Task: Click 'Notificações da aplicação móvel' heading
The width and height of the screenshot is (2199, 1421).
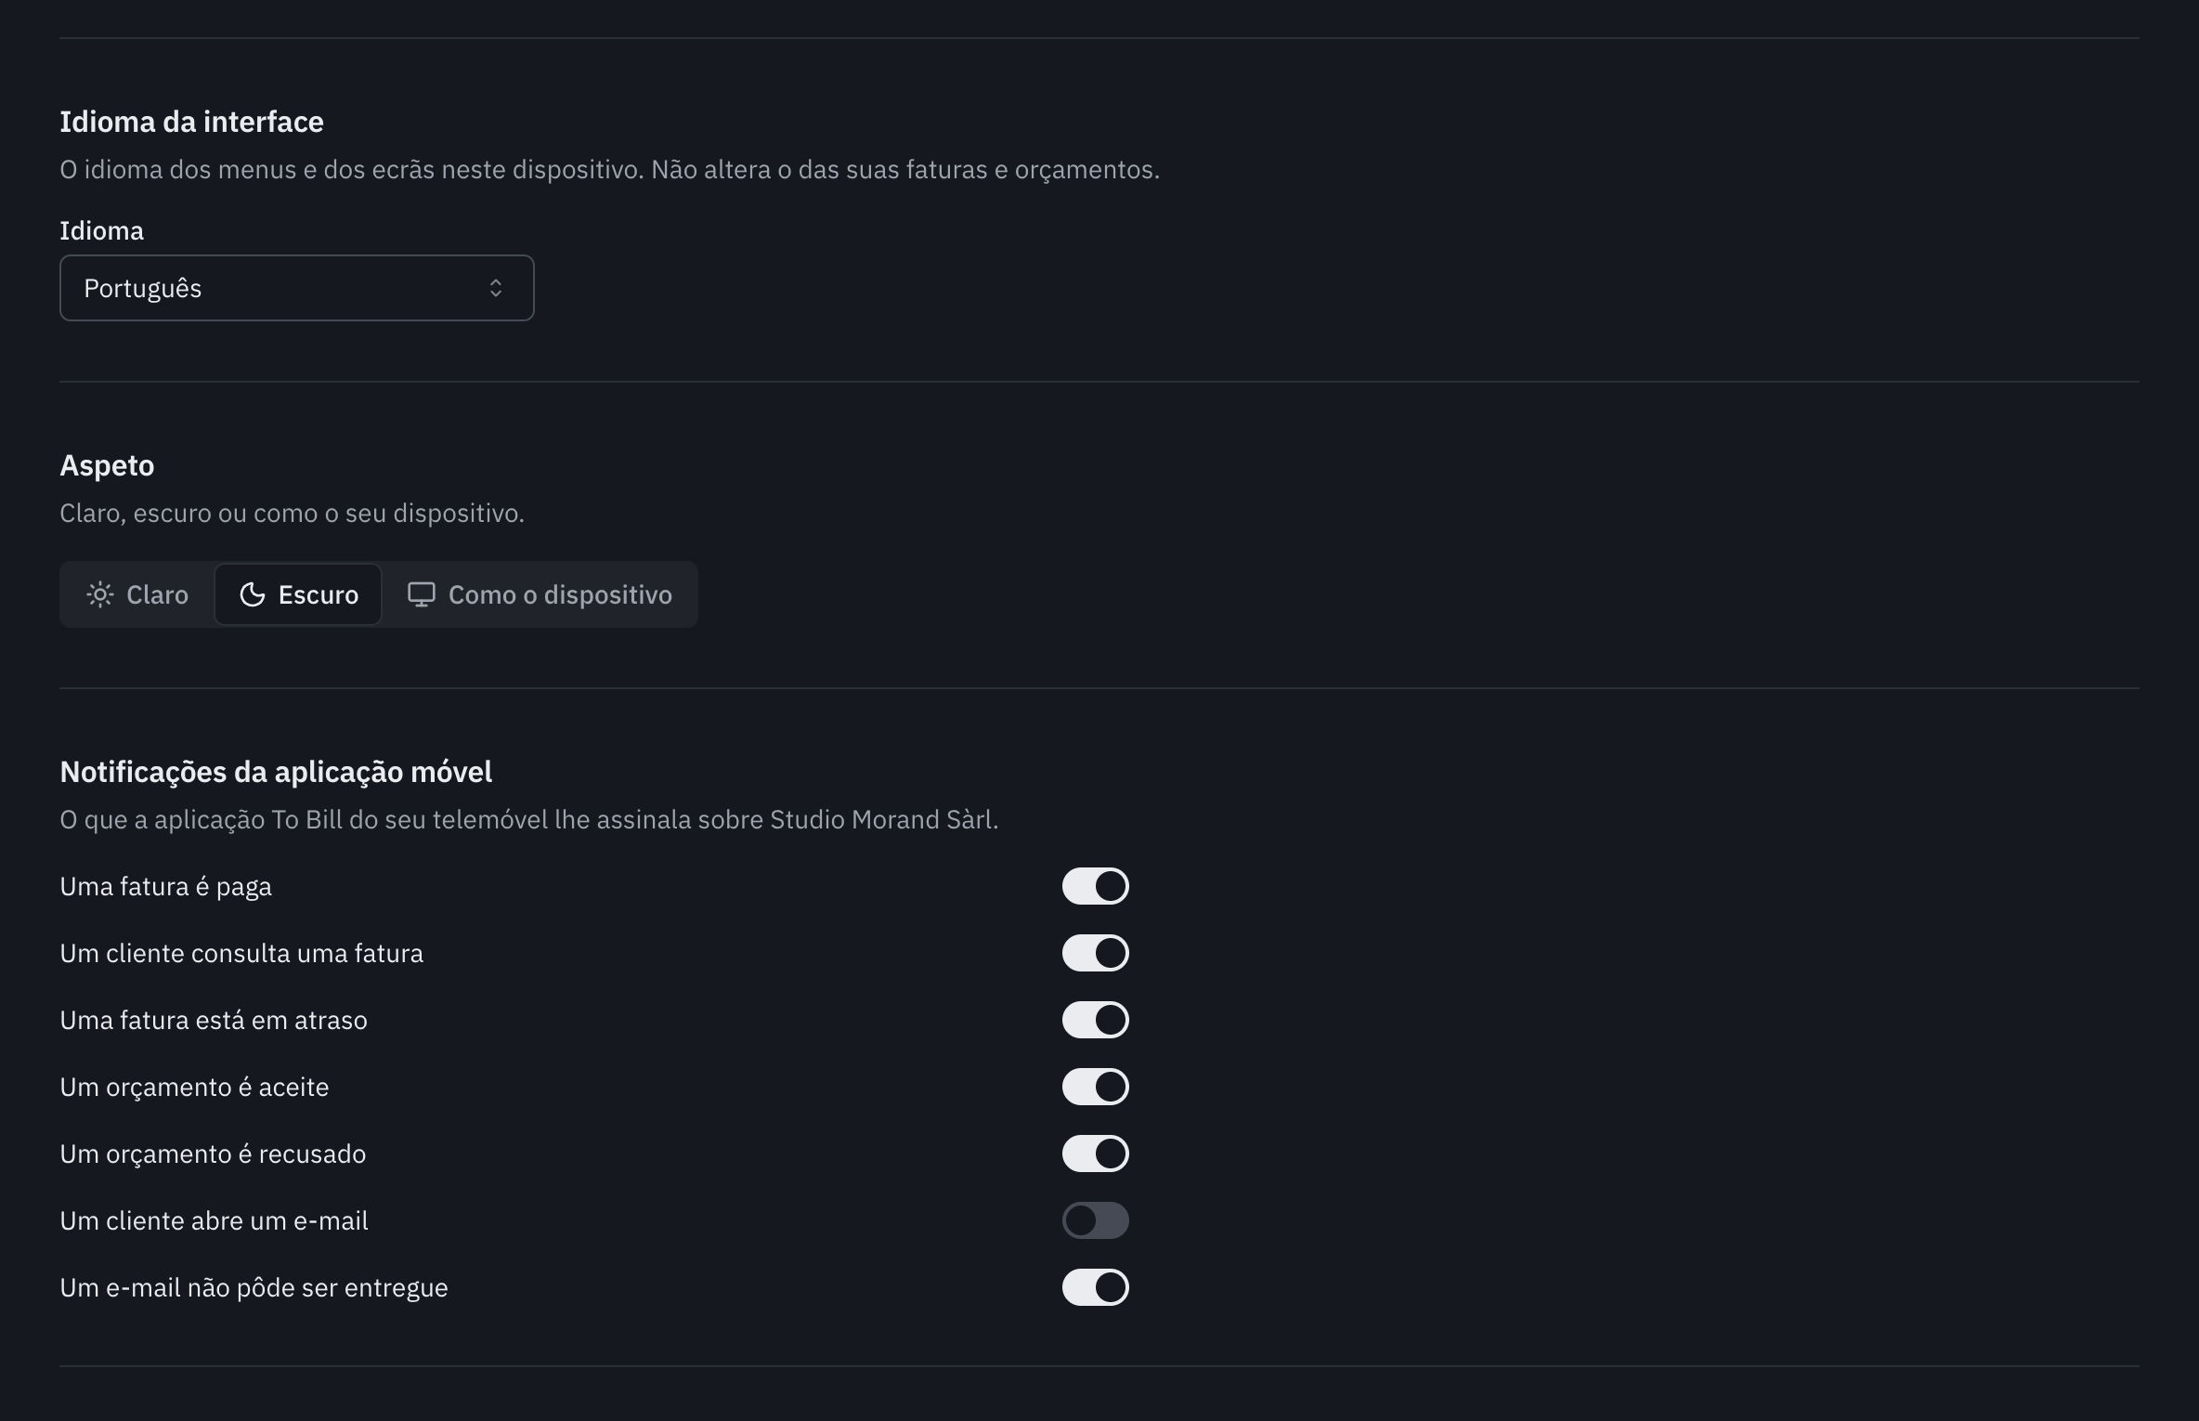Action: [x=276, y=772]
